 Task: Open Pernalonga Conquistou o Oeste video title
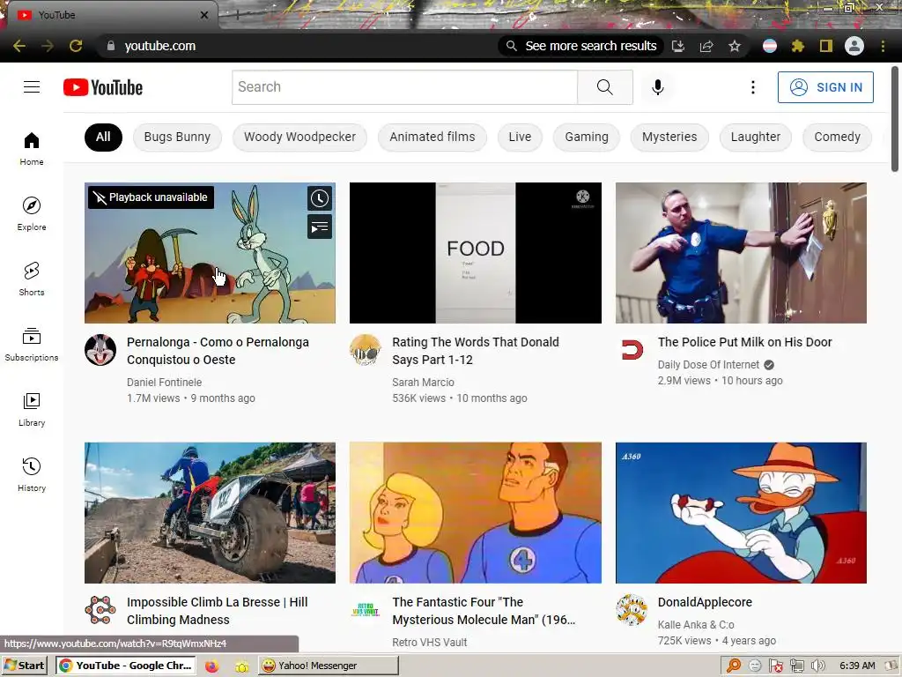click(x=218, y=351)
